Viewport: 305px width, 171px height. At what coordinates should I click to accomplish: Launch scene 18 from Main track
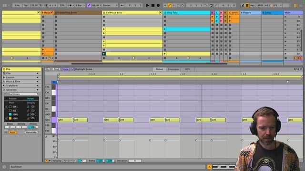tap(285, 54)
